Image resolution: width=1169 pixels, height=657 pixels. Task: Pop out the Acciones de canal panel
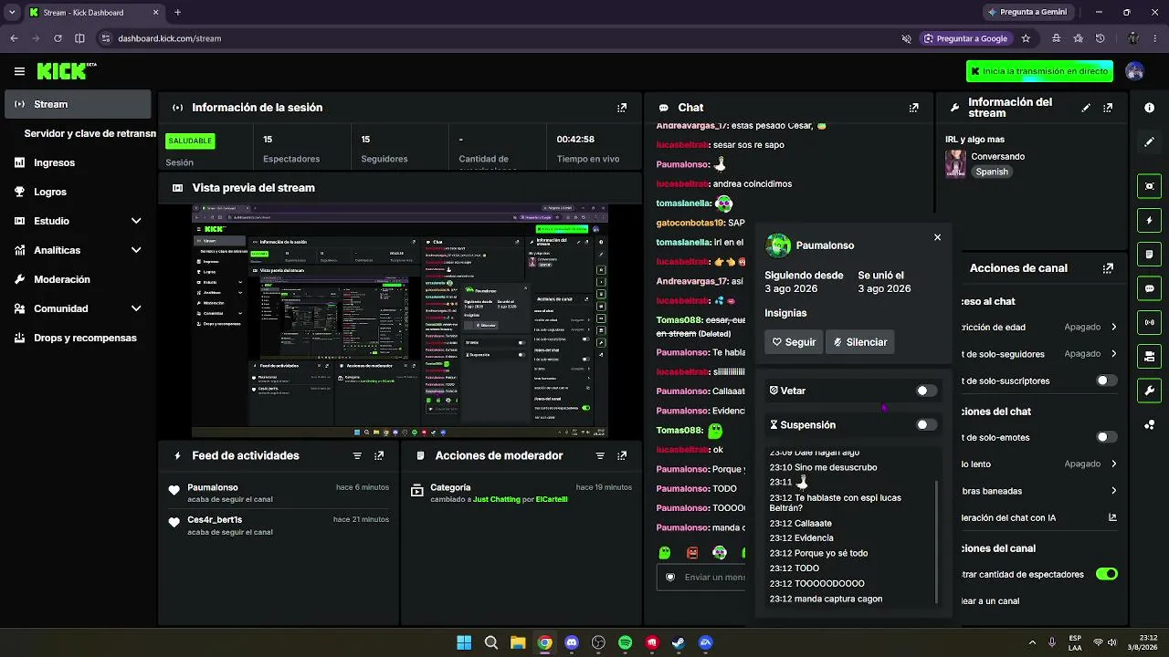(1108, 268)
